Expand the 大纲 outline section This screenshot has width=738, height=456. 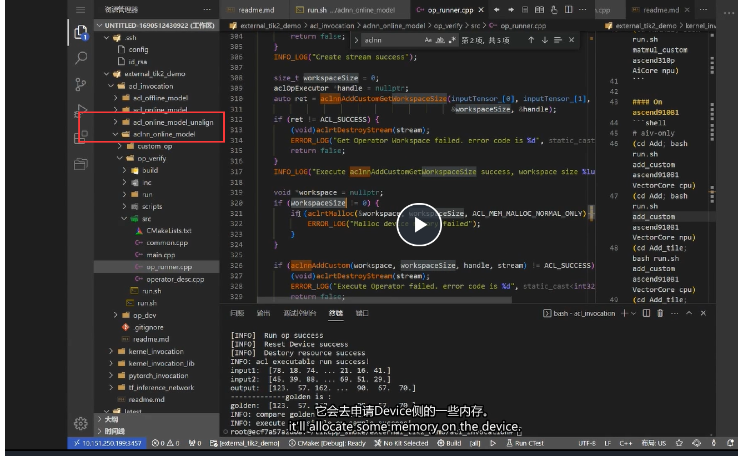(157, 419)
